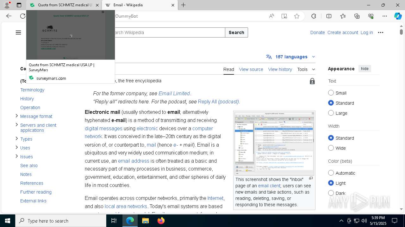Add this page to favorites
Viewport: 405px width, 227px height.
297,16
